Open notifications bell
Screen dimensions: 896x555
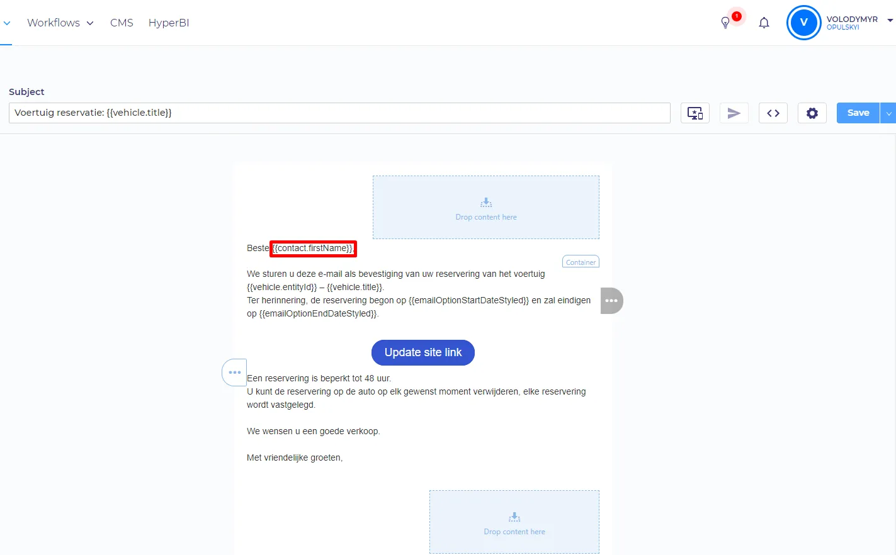click(764, 23)
